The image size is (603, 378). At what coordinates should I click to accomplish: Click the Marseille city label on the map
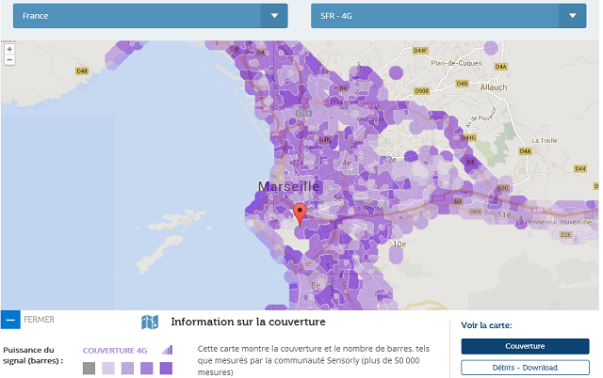(287, 186)
